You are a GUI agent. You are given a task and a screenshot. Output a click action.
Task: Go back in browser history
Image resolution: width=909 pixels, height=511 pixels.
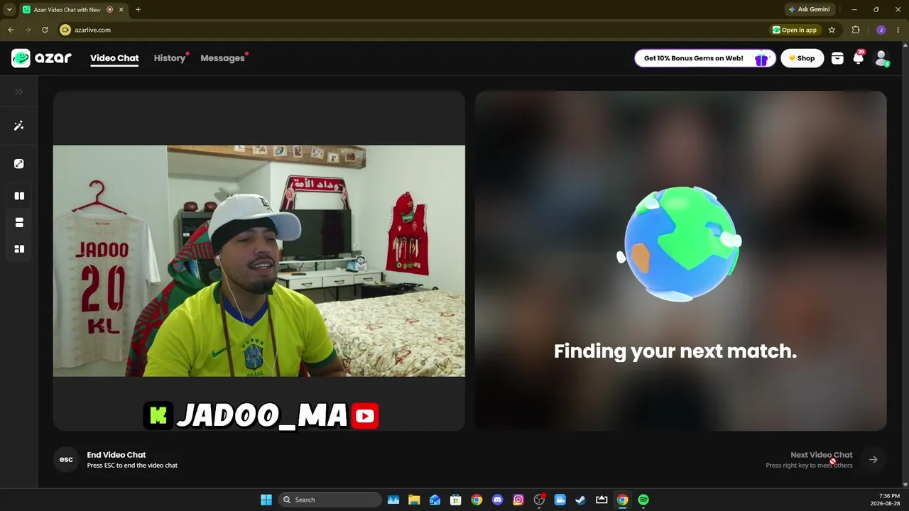pyautogui.click(x=11, y=30)
